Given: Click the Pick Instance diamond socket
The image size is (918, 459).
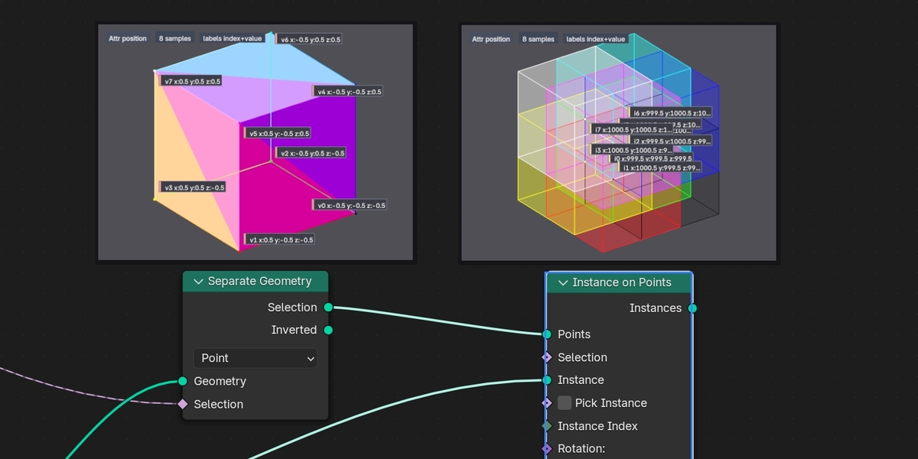Looking at the screenshot, I should [x=547, y=403].
